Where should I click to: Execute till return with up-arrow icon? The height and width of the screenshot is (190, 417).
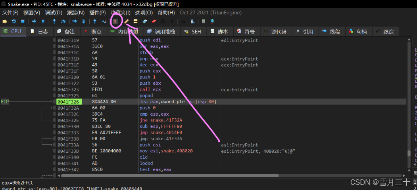[x=95, y=21]
